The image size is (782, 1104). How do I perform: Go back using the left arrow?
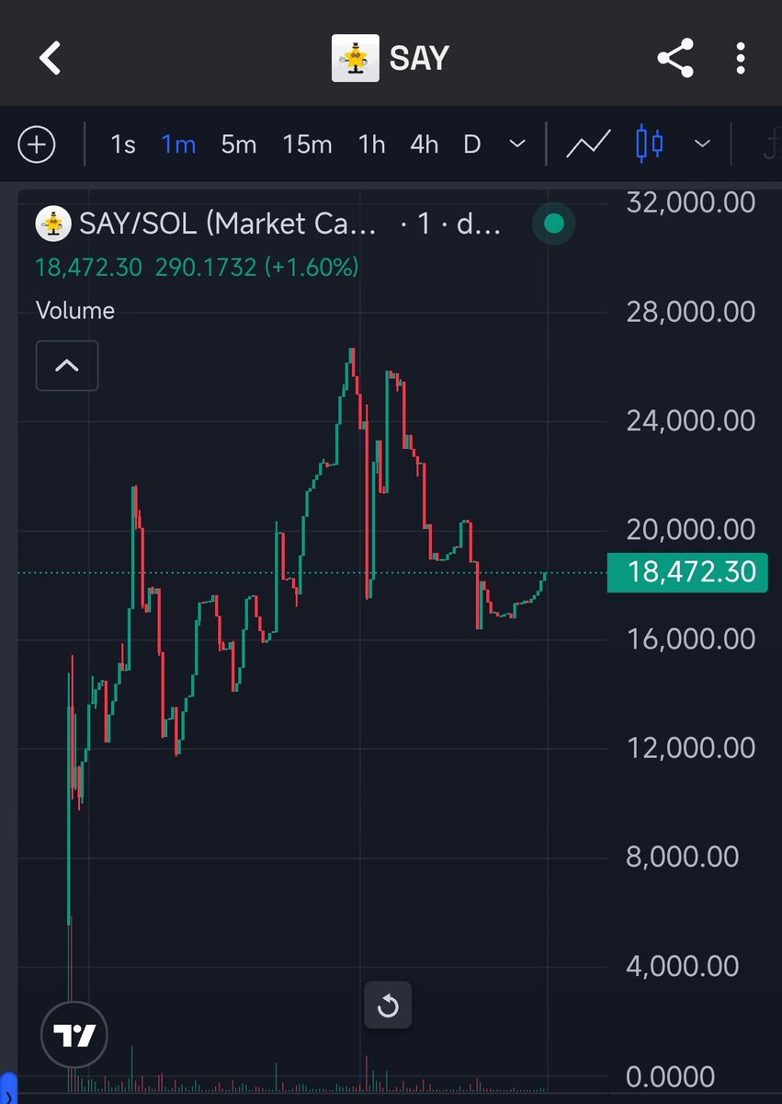pyautogui.click(x=50, y=59)
